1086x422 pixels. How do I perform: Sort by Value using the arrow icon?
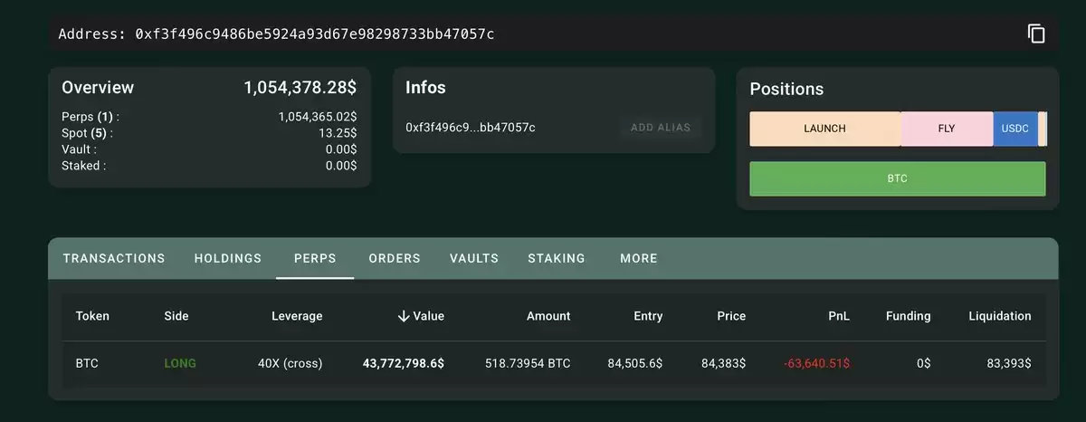click(x=404, y=316)
